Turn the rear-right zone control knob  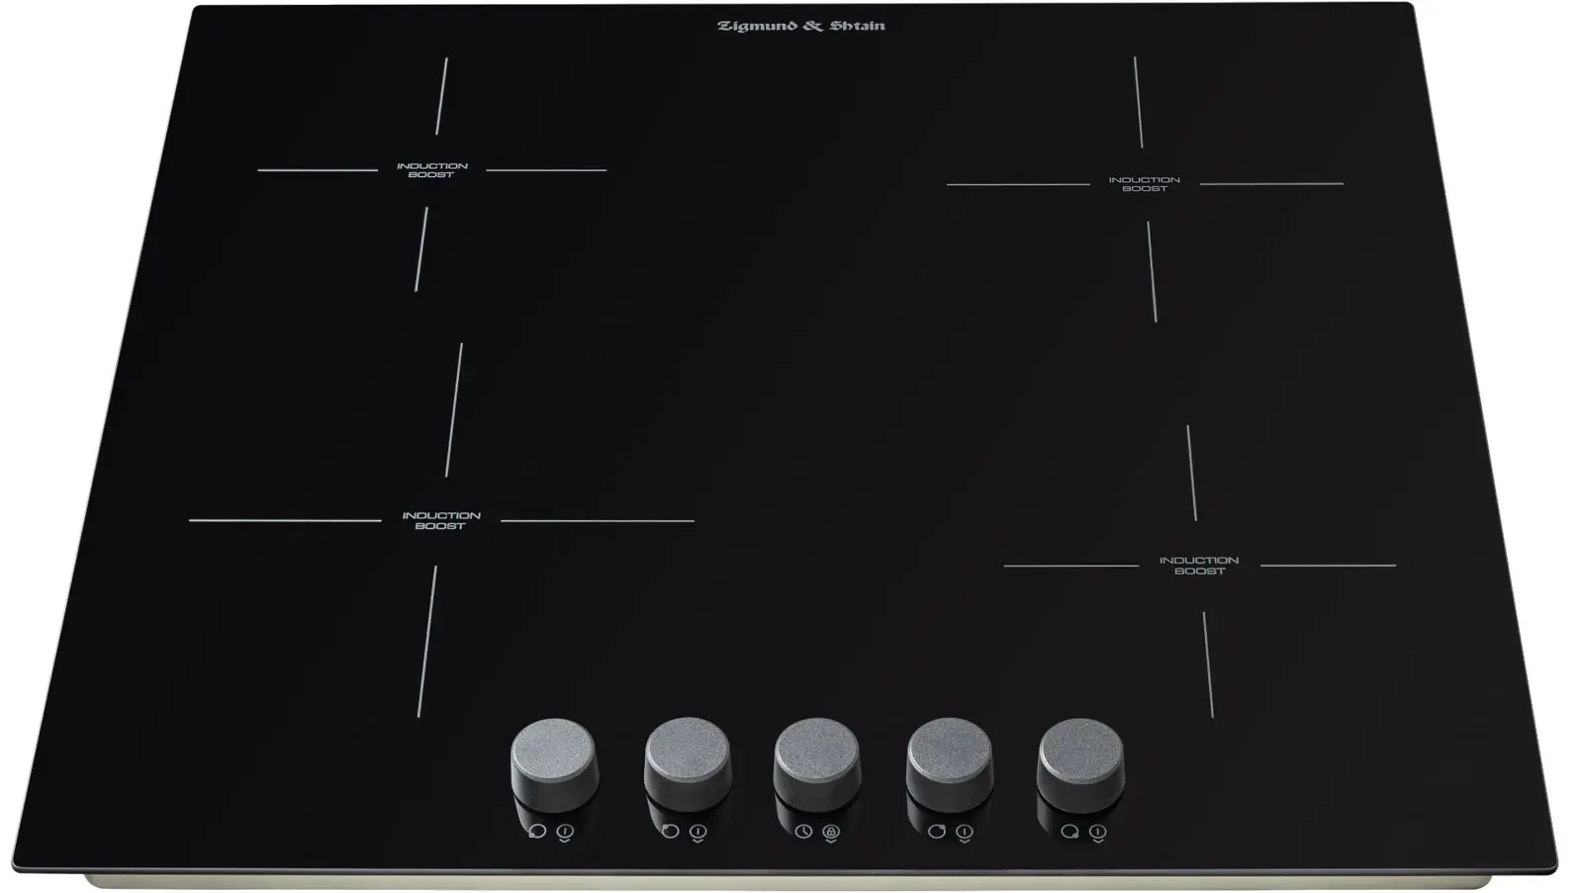pos(949,763)
